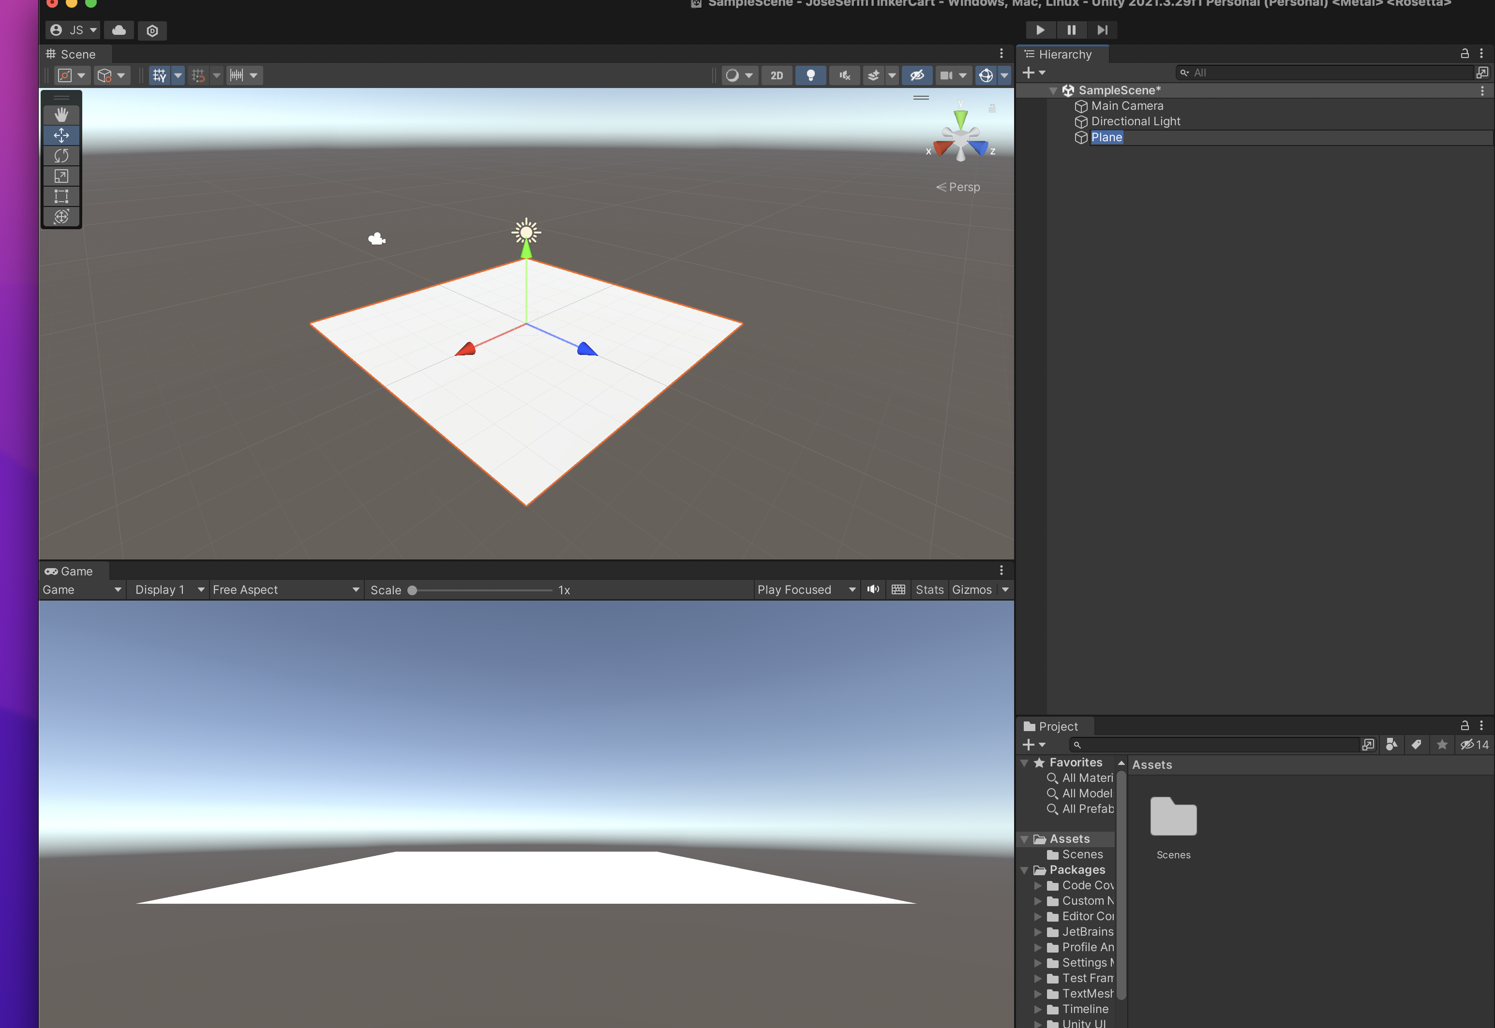This screenshot has height=1028, width=1495.
Task: Open the cloud services icon
Action: pyautogui.click(x=119, y=30)
